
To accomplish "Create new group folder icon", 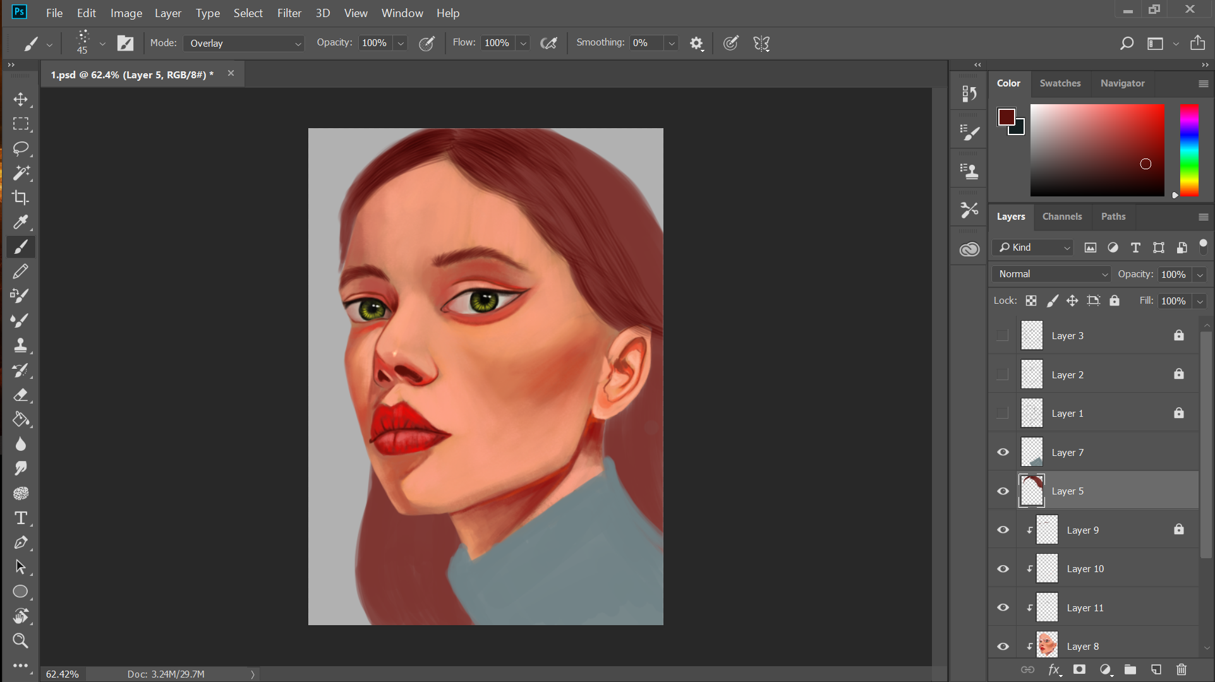I will click(1130, 669).
